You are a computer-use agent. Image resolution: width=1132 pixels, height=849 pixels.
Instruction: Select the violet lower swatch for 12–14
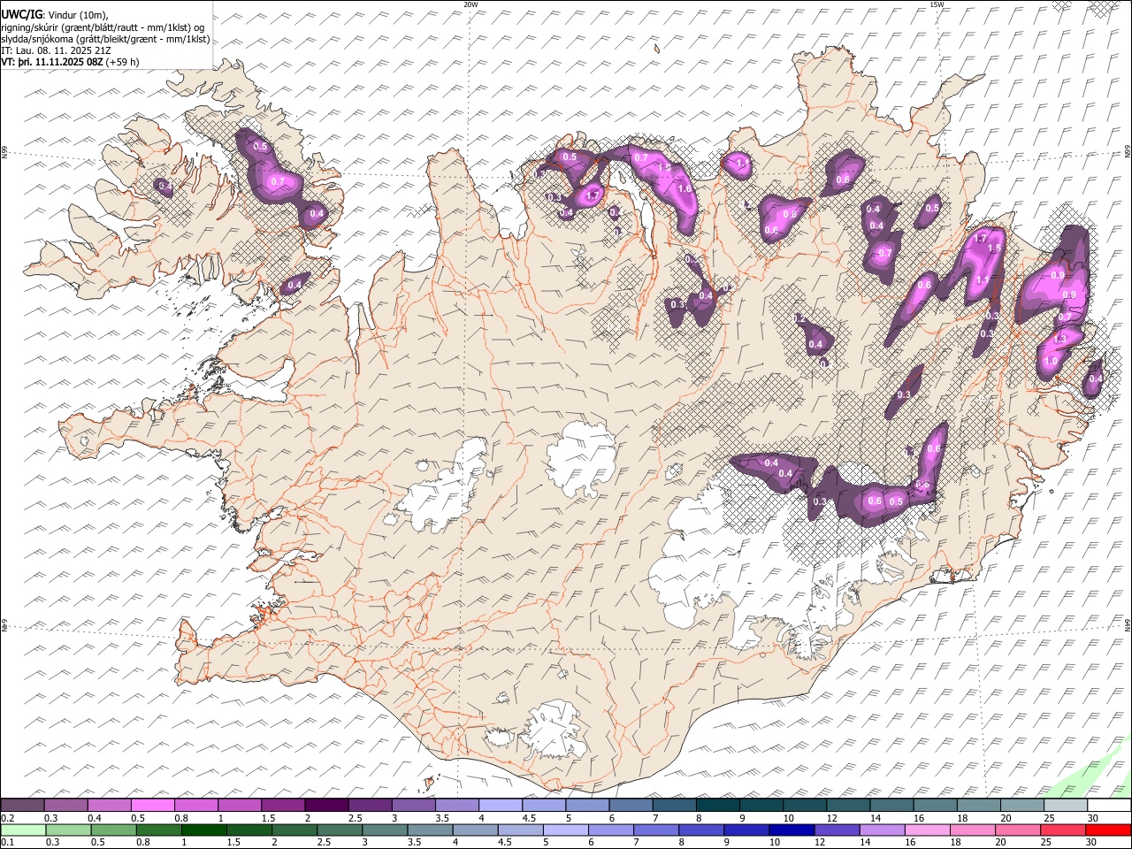click(x=837, y=830)
